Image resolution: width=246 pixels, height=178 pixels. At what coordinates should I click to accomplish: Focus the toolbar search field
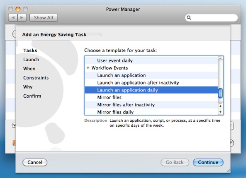(211, 18)
